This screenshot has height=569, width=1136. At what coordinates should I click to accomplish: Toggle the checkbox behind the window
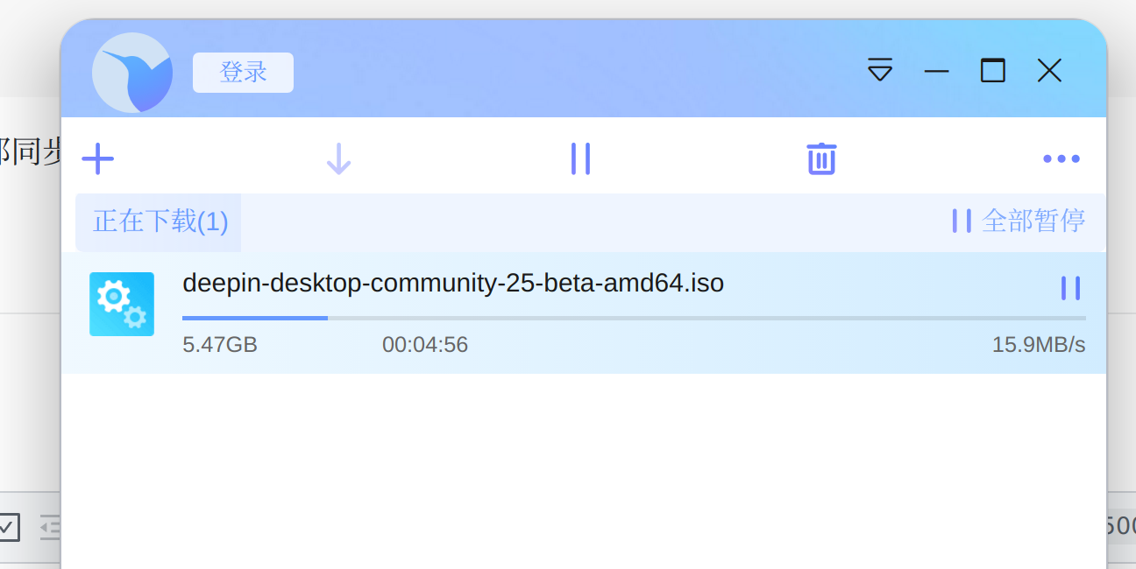click(x=8, y=527)
